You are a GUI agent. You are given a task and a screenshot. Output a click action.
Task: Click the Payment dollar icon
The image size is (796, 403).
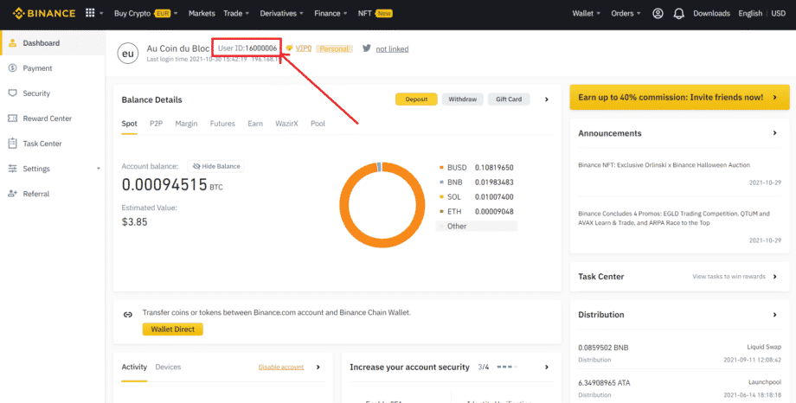(x=13, y=68)
